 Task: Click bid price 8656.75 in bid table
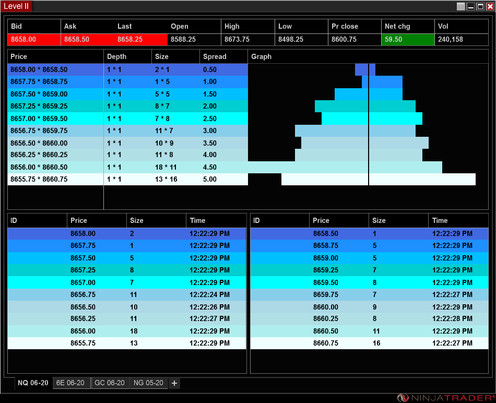click(x=83, y=294)
